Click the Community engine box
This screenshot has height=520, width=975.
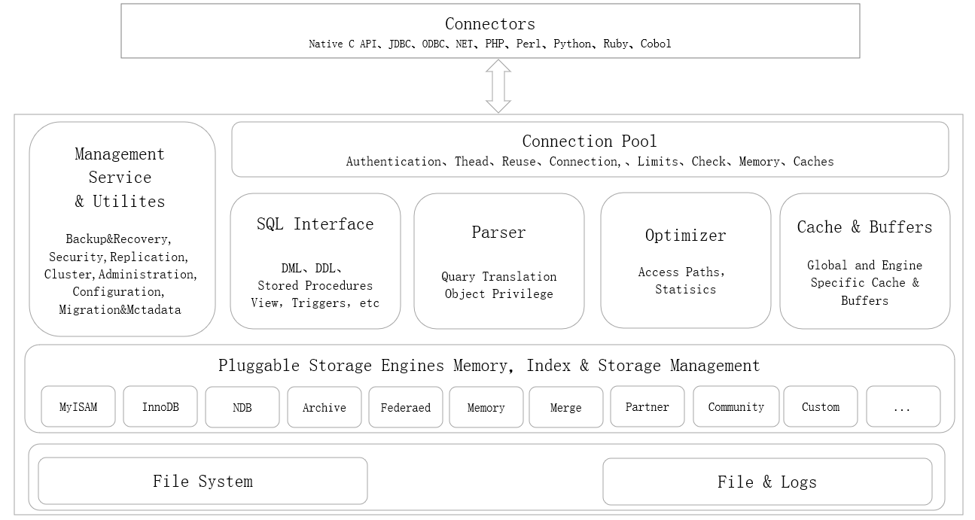[x=736, y=406]
